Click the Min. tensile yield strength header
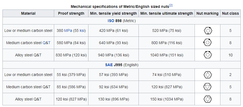 point(113,14)
